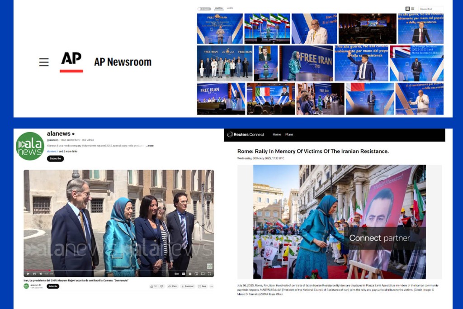This screenshot has width=463, height=309.
Task: Open the alanews channel name heading
Action: pyautogui.click(x=59, y=133)
